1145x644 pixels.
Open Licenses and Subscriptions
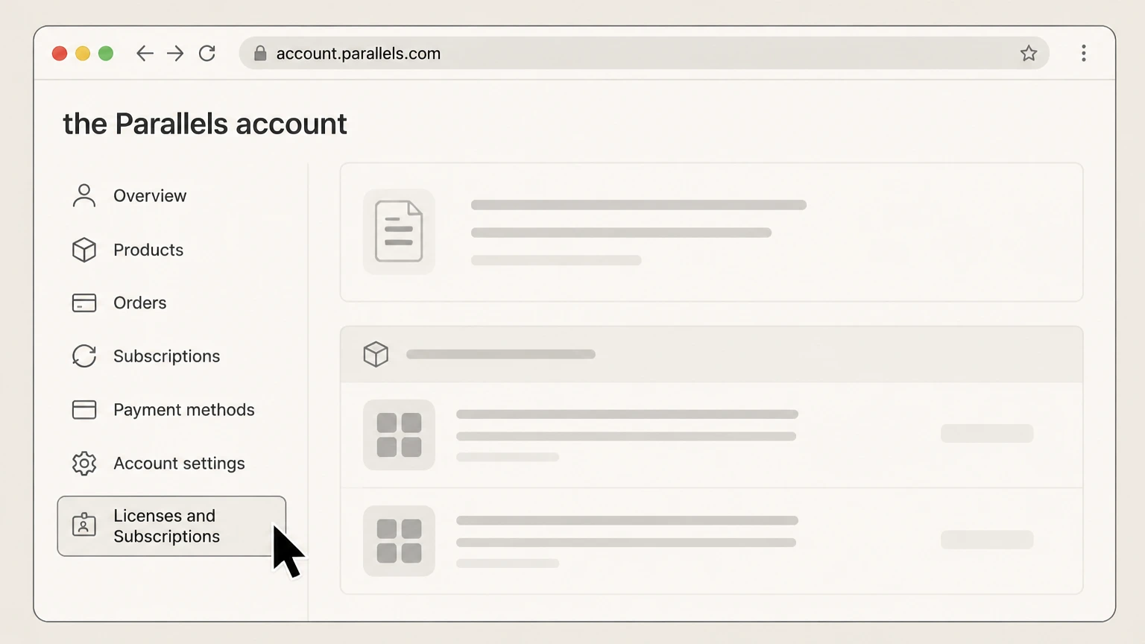click(171, 526)
